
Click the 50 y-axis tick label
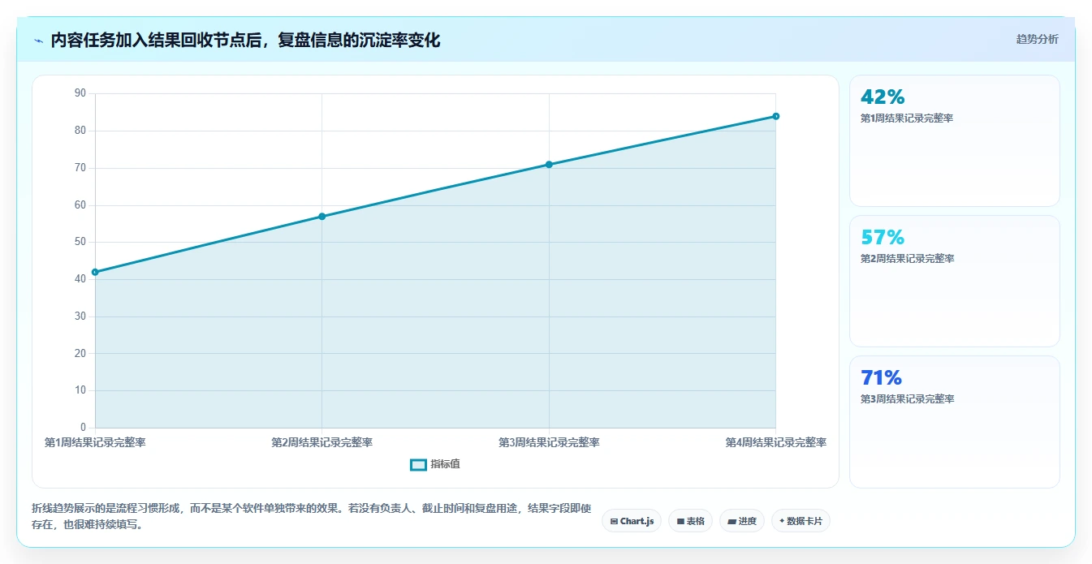80,242
